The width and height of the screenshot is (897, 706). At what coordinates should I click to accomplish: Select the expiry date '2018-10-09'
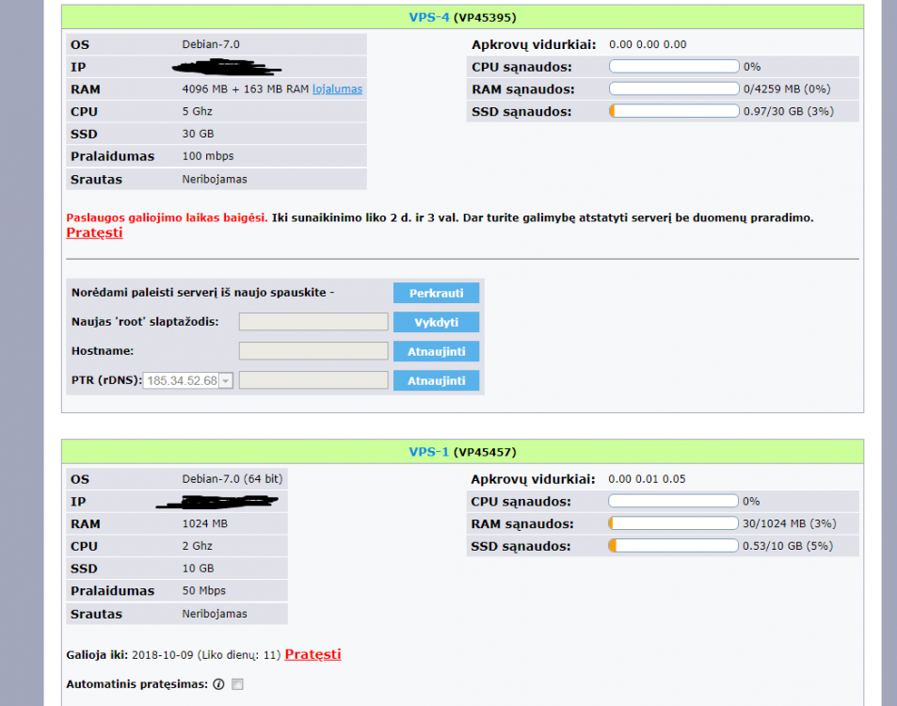point(163,656)
